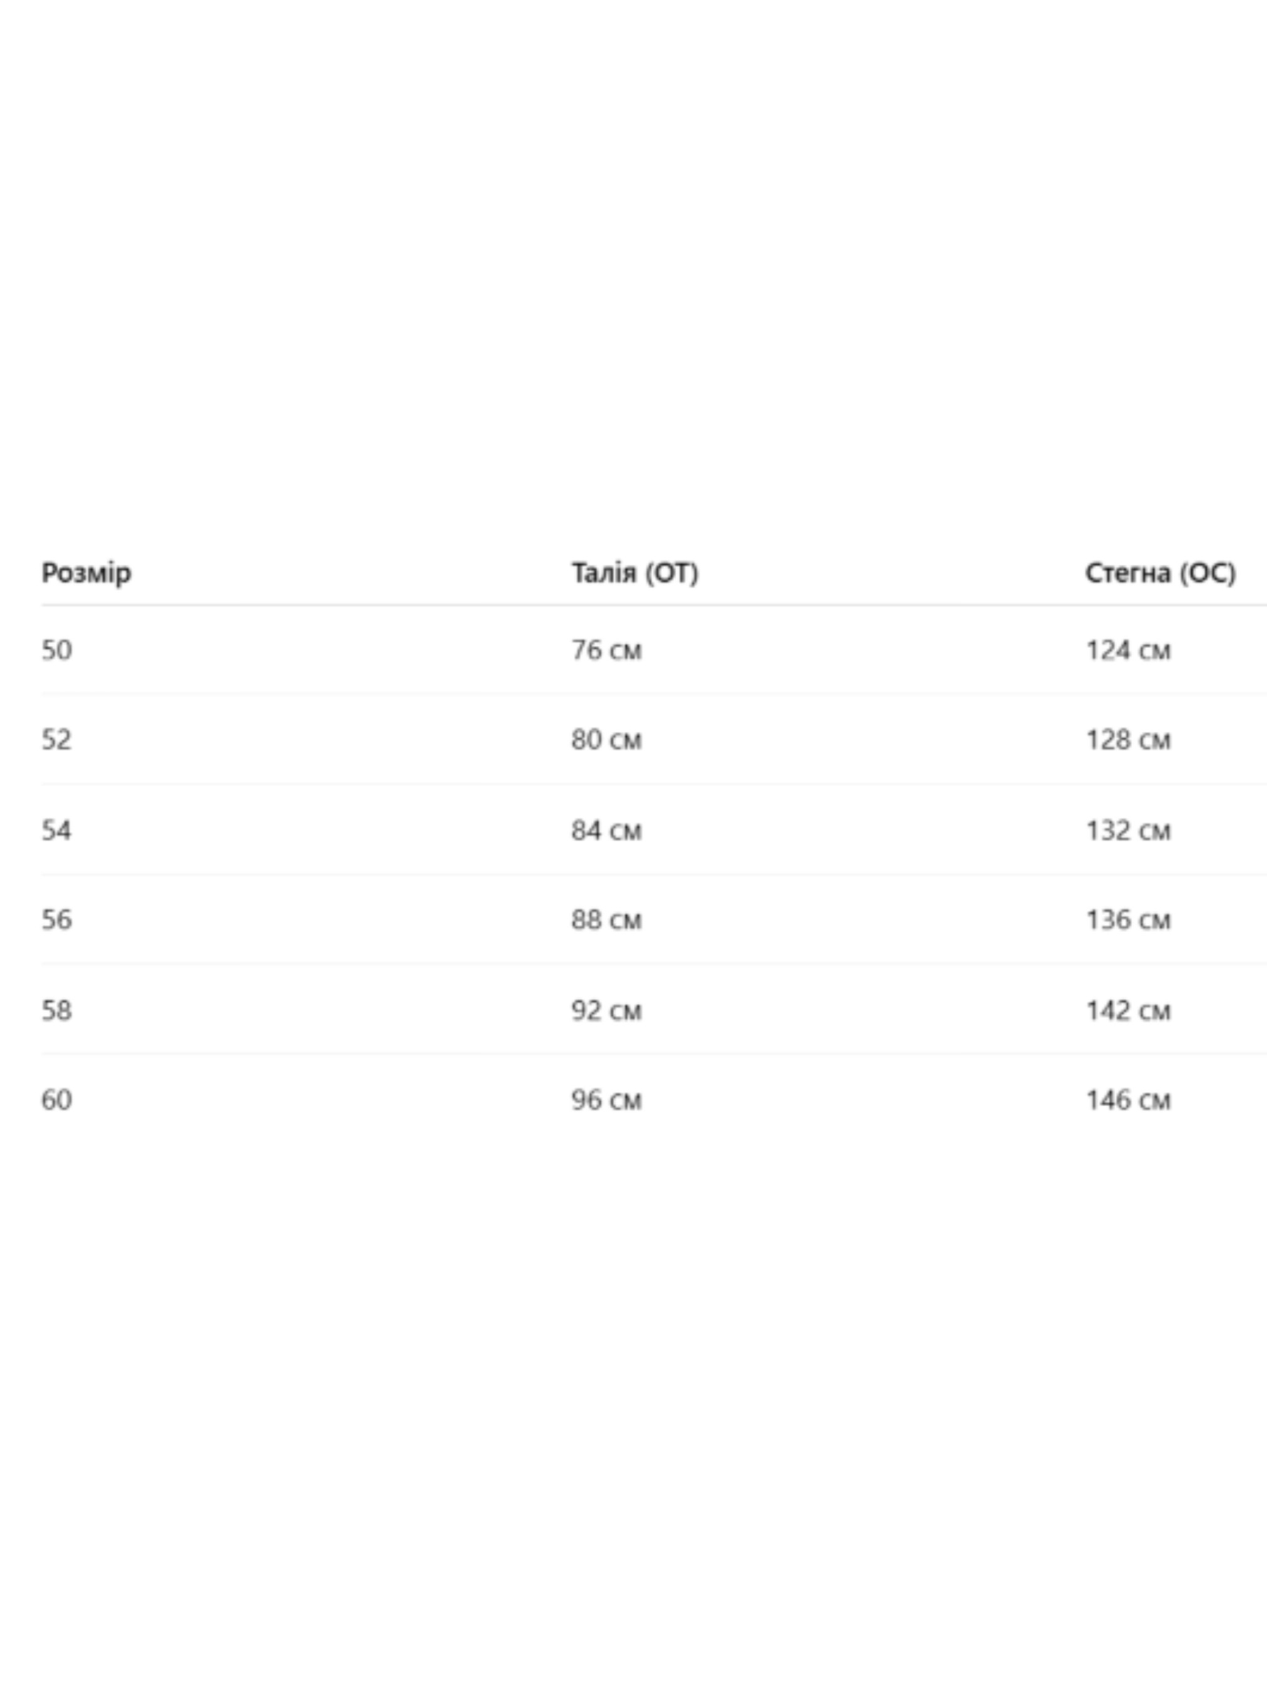The width and height of the screenshot is (1267, 1690).
Task: Select size 60 in the table
Action: (x=56, y=1099)
